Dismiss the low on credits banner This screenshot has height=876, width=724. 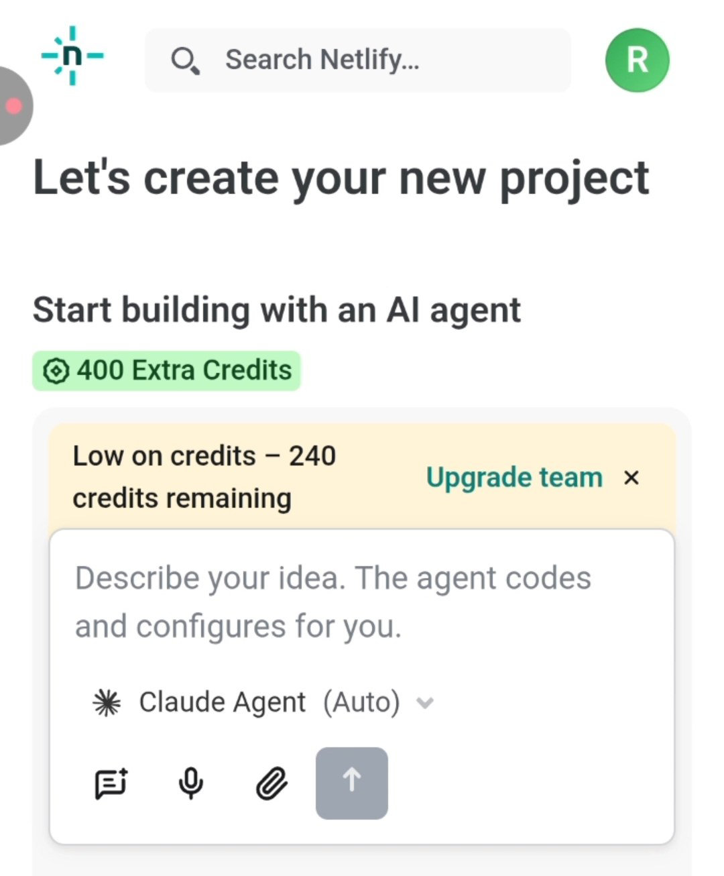(631, 478)
